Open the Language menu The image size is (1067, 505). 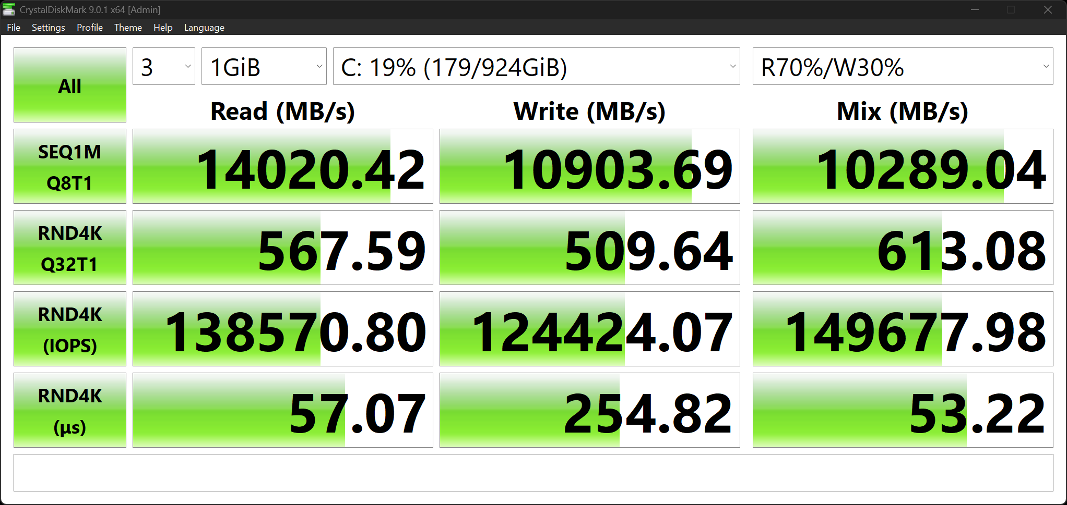click(x=204, y=28)
